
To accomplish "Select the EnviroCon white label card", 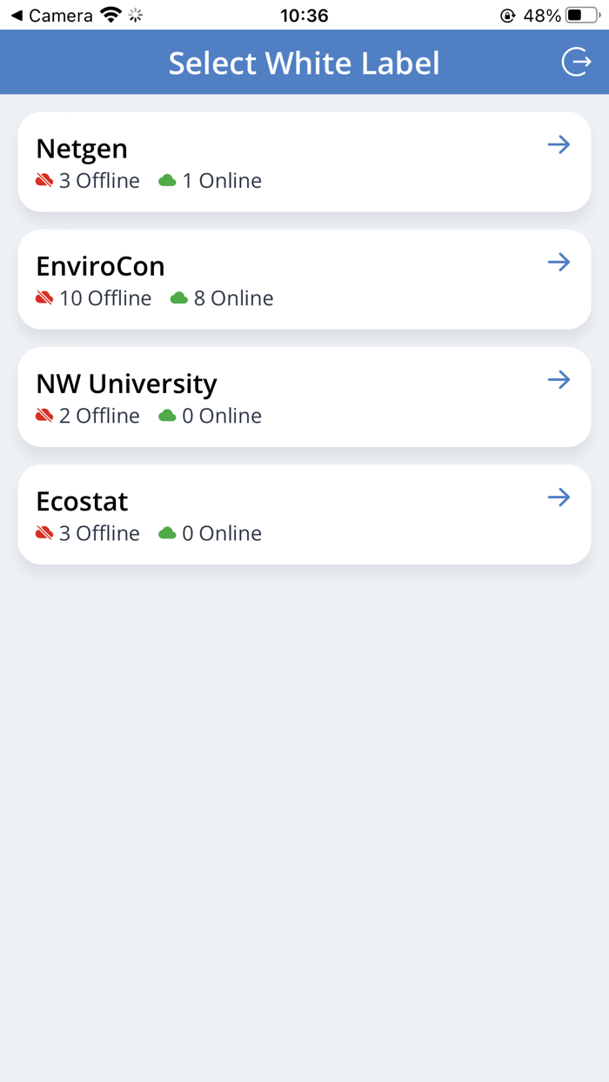I will click(304, 278).
